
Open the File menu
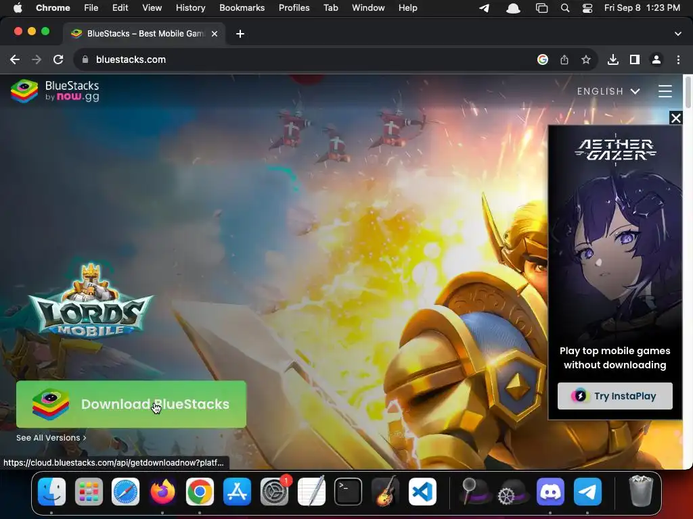(x=91, y=8)
